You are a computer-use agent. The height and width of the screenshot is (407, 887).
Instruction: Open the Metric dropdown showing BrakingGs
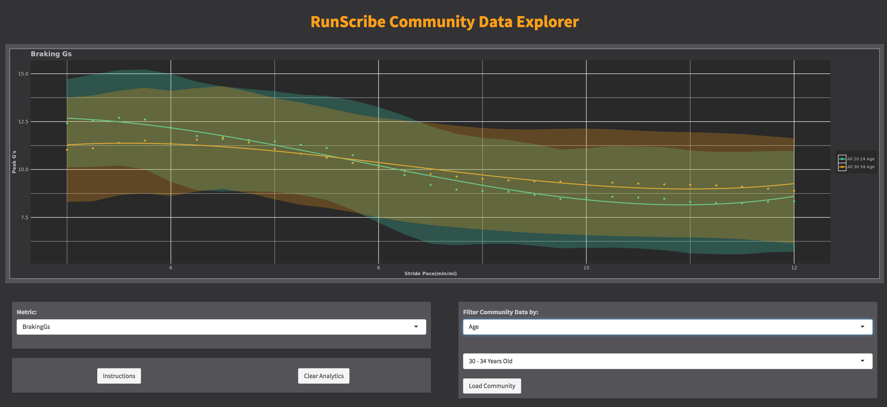pos(221,327)
